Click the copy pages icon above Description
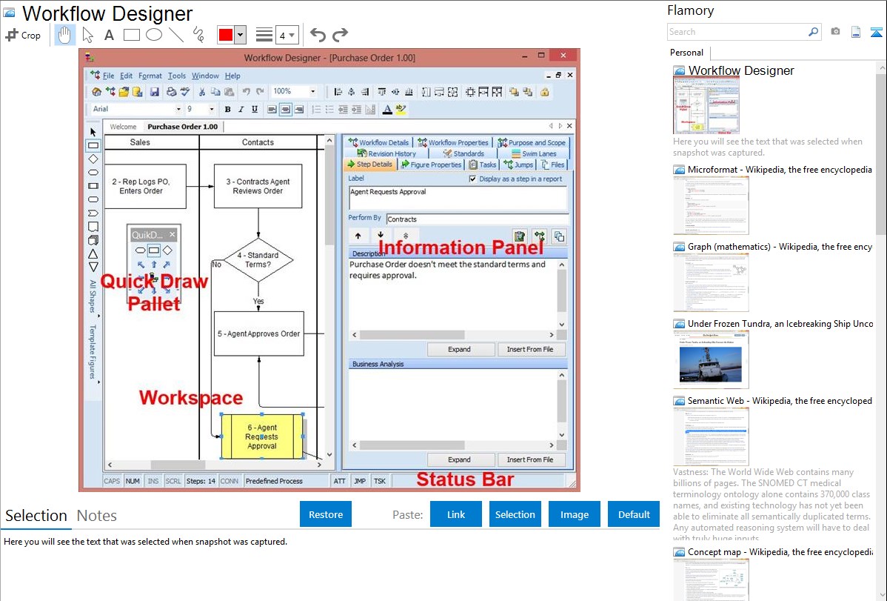 559,236
